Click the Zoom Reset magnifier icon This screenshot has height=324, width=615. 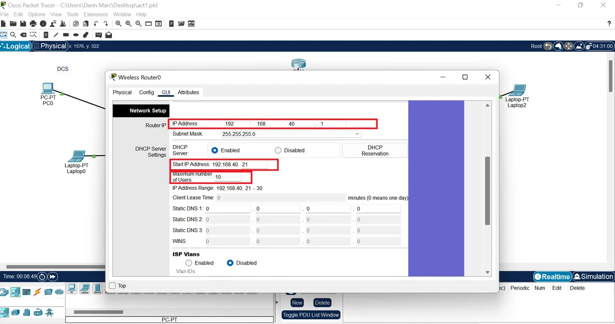pos(128,23)
